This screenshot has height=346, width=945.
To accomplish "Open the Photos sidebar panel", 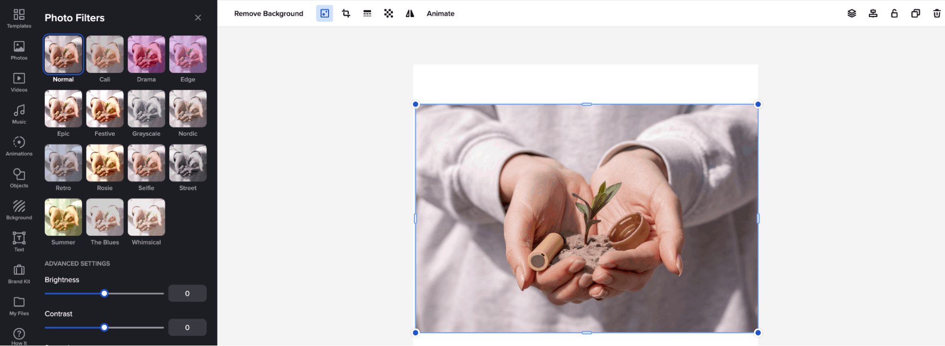I will pos(19,51).
